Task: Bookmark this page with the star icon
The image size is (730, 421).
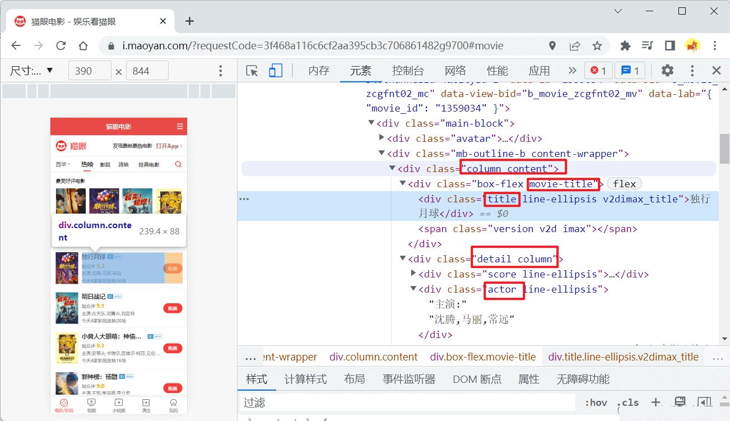Action: coord(597,46)
